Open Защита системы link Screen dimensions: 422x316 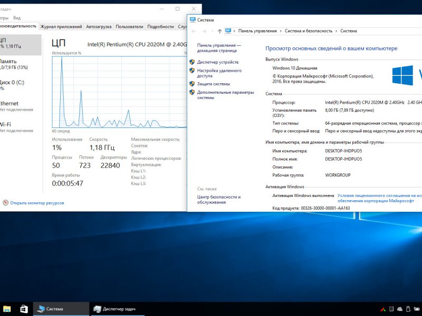[x=214, y=84]
